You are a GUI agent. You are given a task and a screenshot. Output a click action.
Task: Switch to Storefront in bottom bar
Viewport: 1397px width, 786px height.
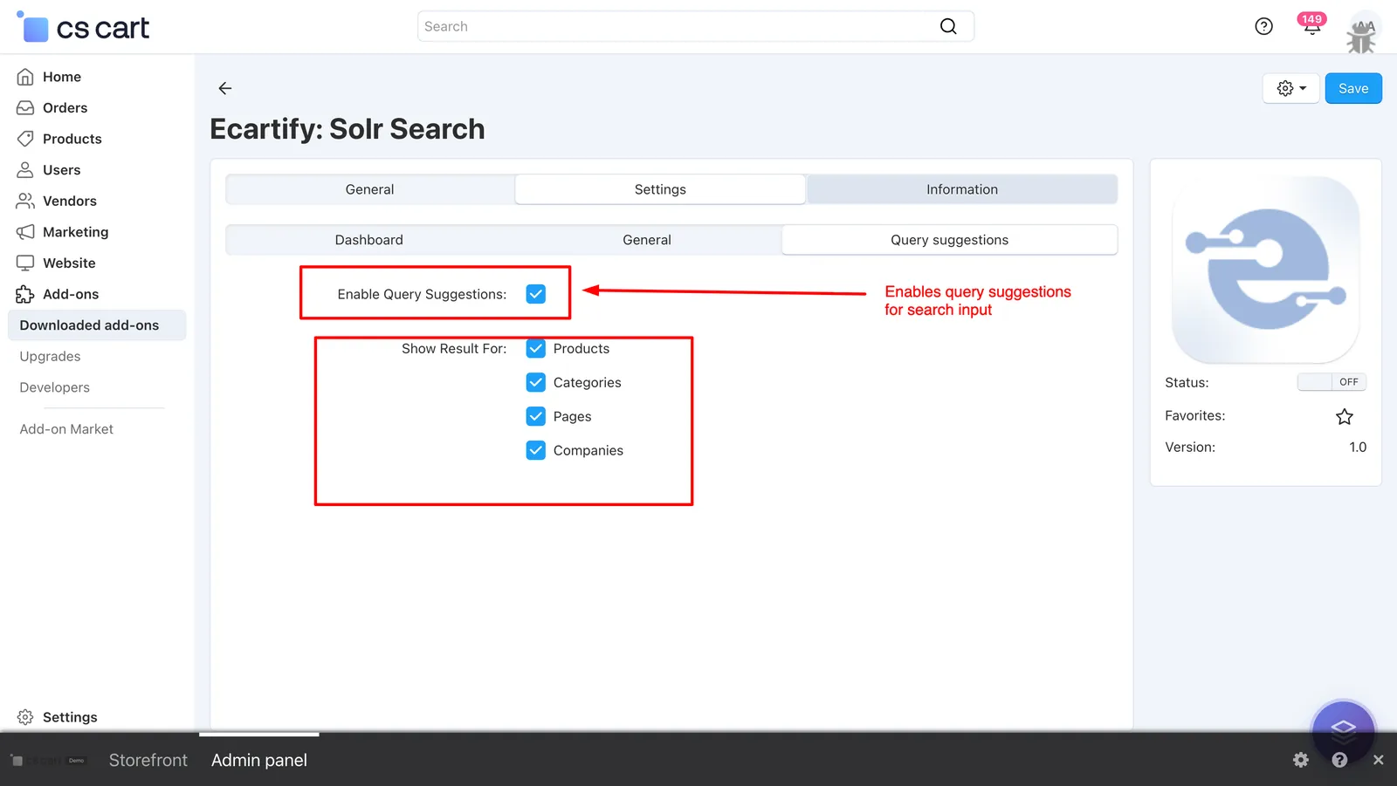pyautogui.click(x=148, y=760)
